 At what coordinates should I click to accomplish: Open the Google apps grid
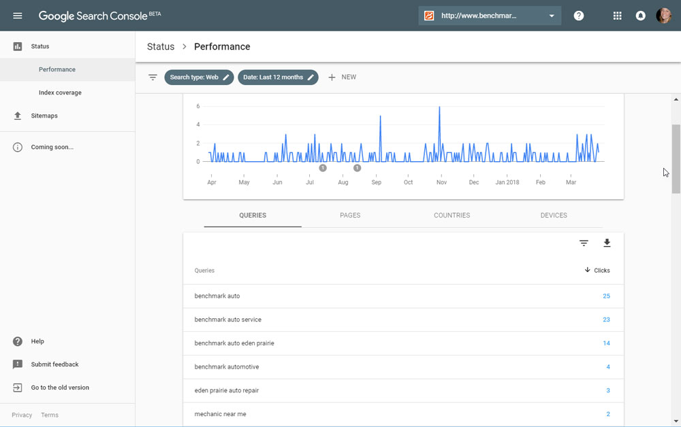(x=617, y=15)
